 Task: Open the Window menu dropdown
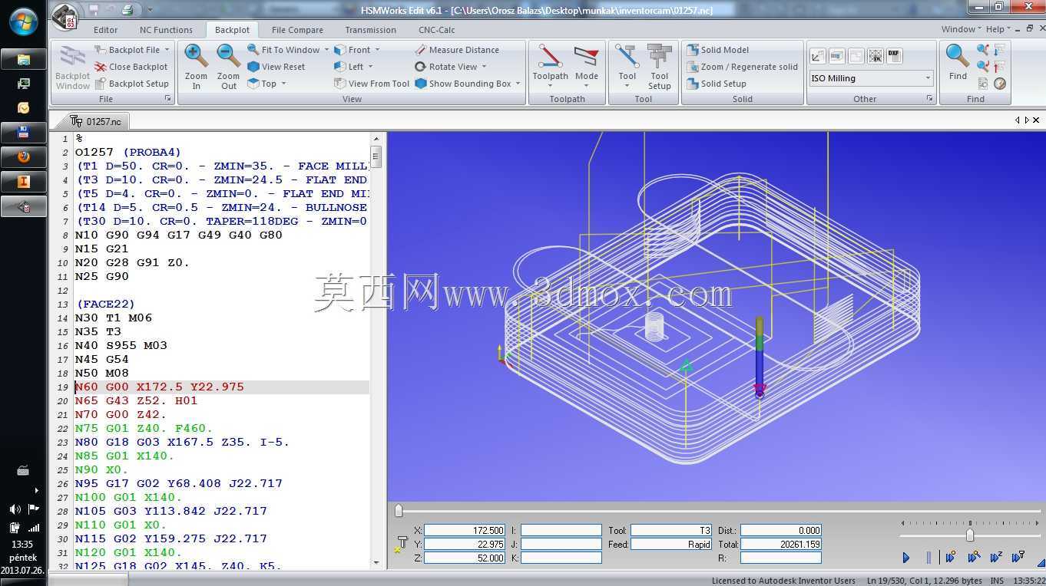pyautogui.click(x=962, y=29)
